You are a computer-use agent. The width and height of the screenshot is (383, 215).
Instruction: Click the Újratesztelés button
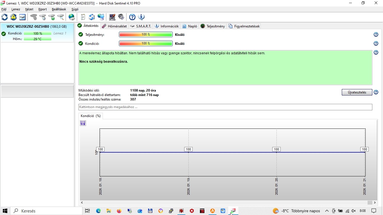[357, 92]
